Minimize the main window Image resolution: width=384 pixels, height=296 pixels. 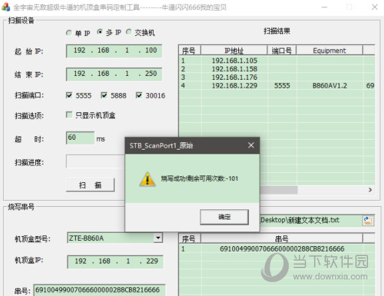325,7
